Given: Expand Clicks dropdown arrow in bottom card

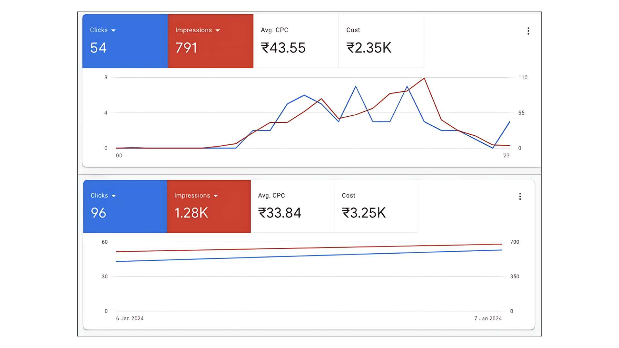Looking at the screenshot, I should coord(113,196).
